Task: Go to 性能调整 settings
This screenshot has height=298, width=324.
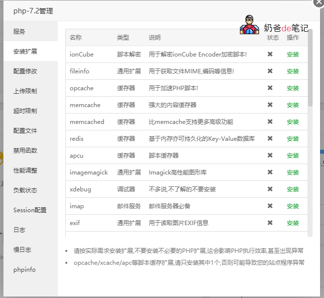Action: click(25, 171)
